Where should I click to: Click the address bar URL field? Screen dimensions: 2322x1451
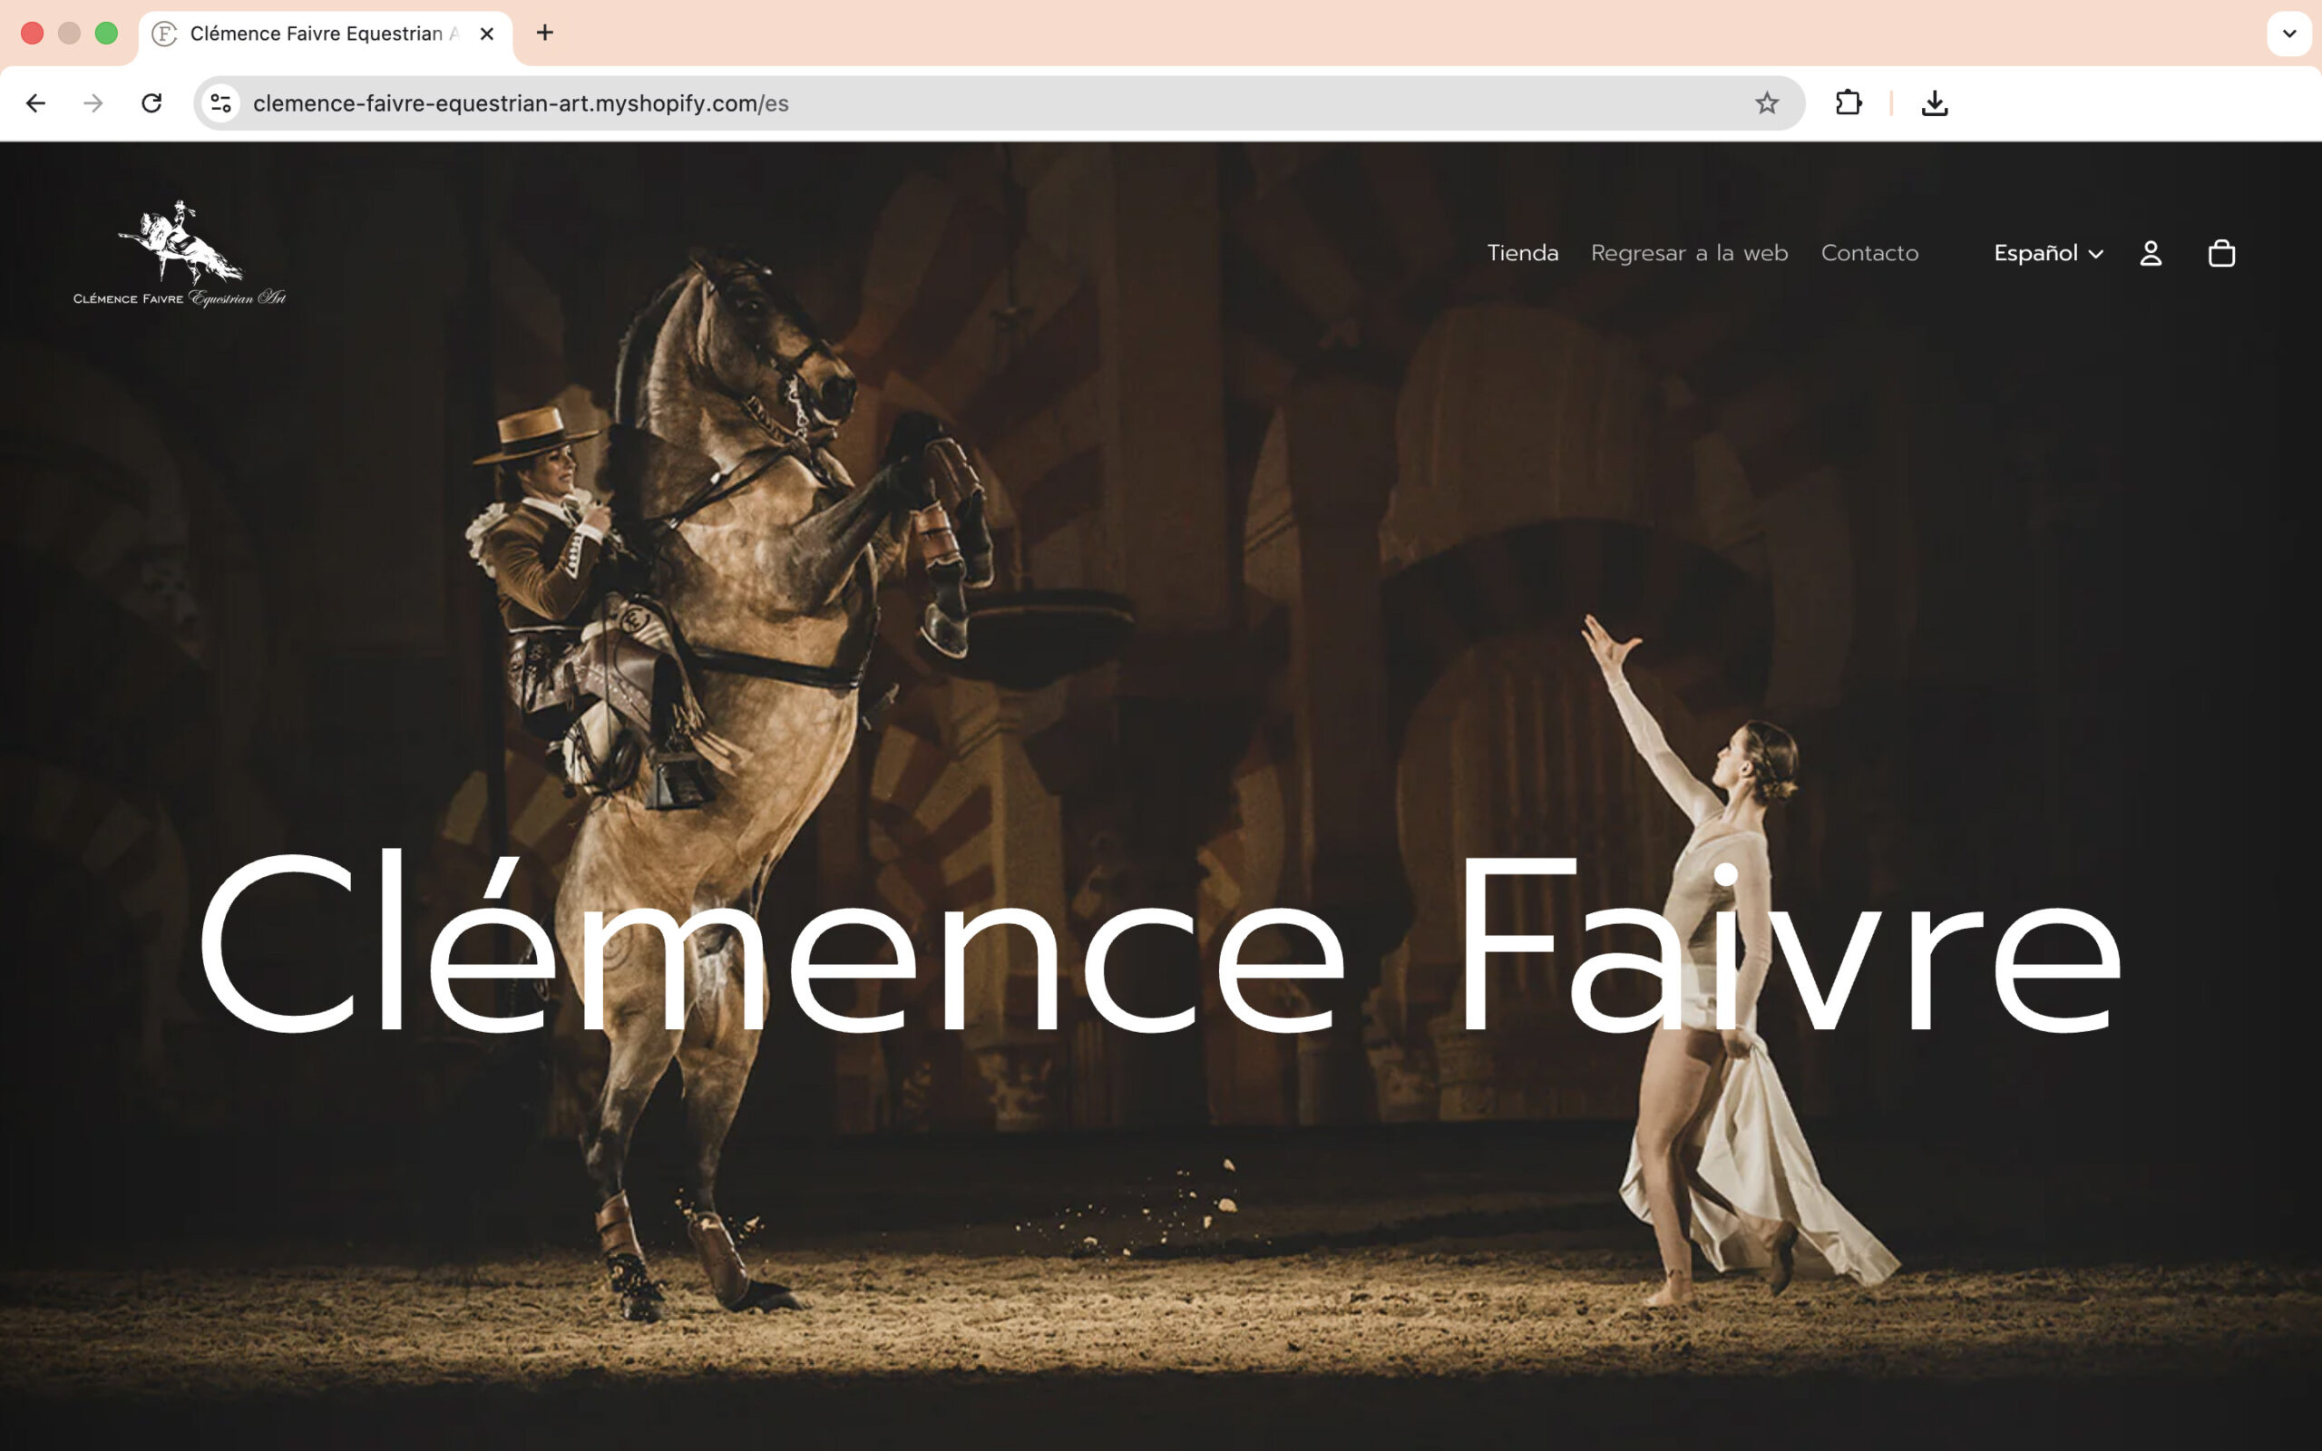pyautogui.click(x=998, y=102)
